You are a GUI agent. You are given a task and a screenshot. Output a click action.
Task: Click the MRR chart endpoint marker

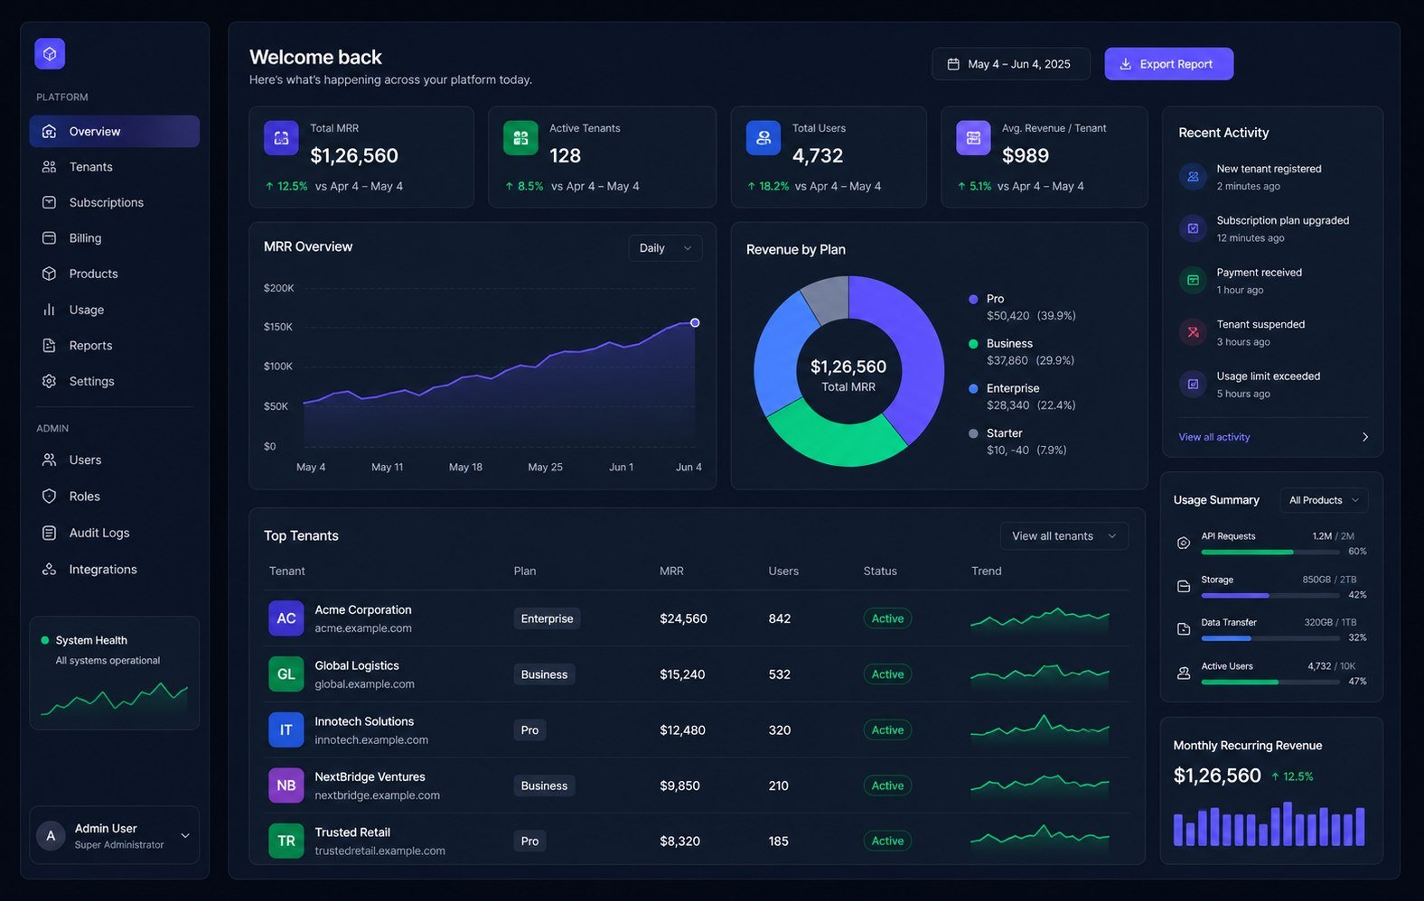point(695,322)
